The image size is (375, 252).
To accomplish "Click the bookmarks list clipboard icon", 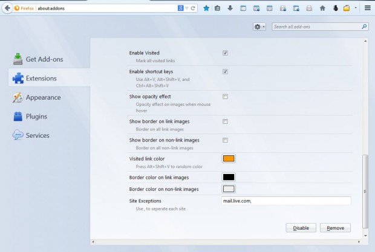I will pyautogui.click(x=217, y=8).
